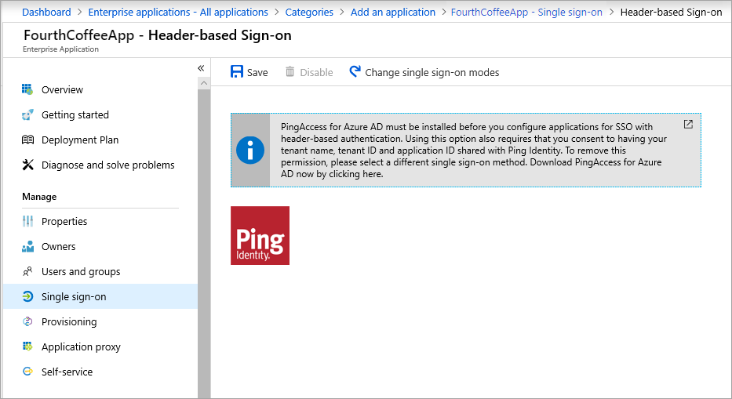Go to Dashboard breadcrumb
The height and width of the screenshot is (399, 732).
(x=47, y=12)
